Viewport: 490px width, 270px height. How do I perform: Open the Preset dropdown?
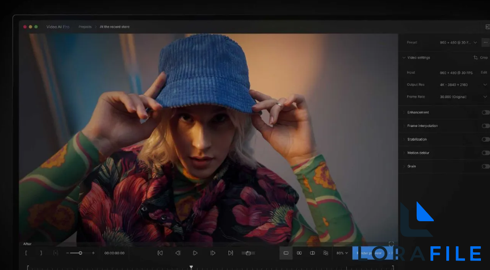[458, 43]
